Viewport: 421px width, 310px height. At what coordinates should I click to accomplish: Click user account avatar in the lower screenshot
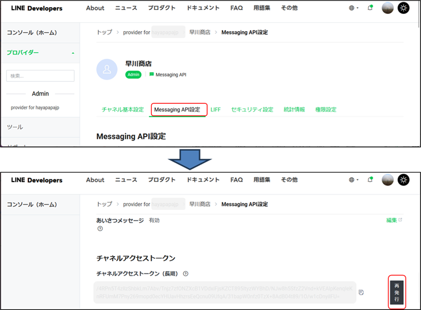click(388, 180)
